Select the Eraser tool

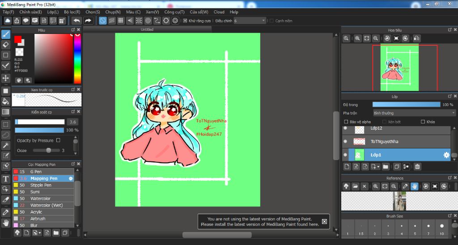(5, 45)
